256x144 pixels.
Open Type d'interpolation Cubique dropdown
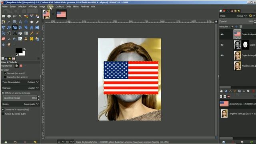[20, 82]
